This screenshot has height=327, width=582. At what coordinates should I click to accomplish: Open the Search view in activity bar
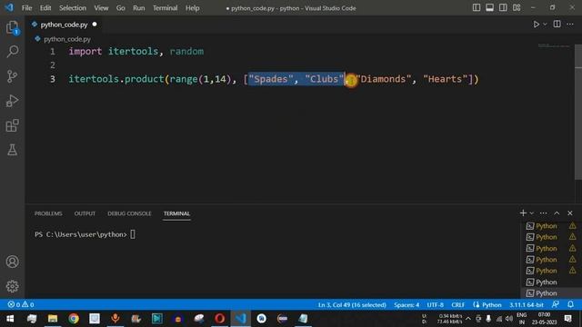point(12,51)
